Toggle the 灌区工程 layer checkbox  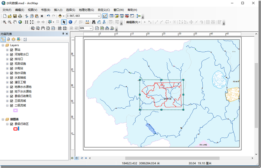12,82
